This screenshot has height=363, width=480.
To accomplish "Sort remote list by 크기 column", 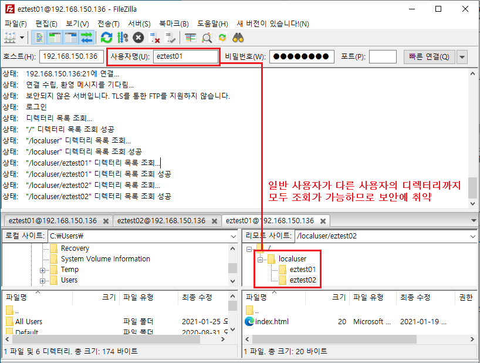I will tap(327, 297).
